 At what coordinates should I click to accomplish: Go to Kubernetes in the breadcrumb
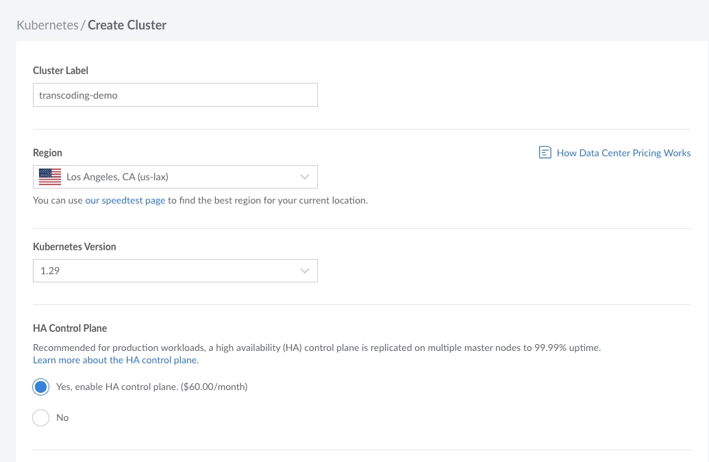coord(47,25)
